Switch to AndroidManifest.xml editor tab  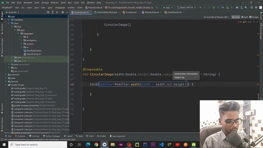tap(107, 12)
